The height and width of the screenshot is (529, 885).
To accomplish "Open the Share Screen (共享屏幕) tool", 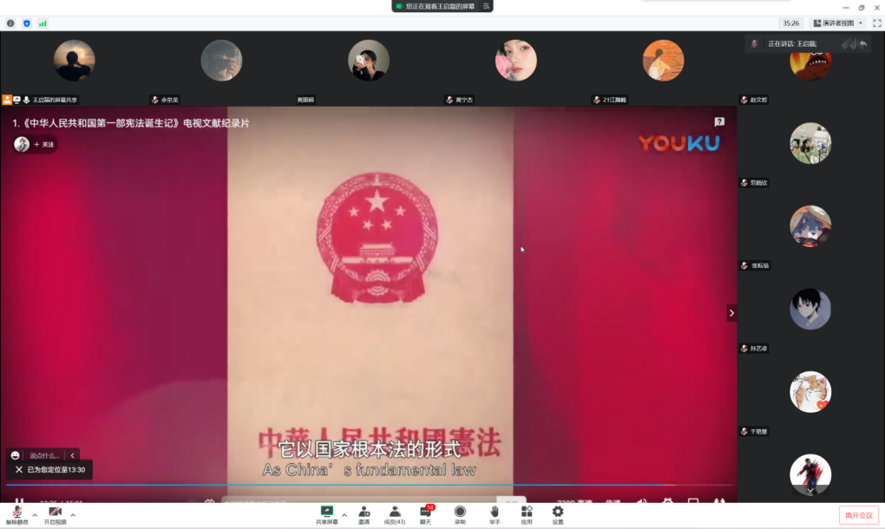I will (x=327, y=514).
